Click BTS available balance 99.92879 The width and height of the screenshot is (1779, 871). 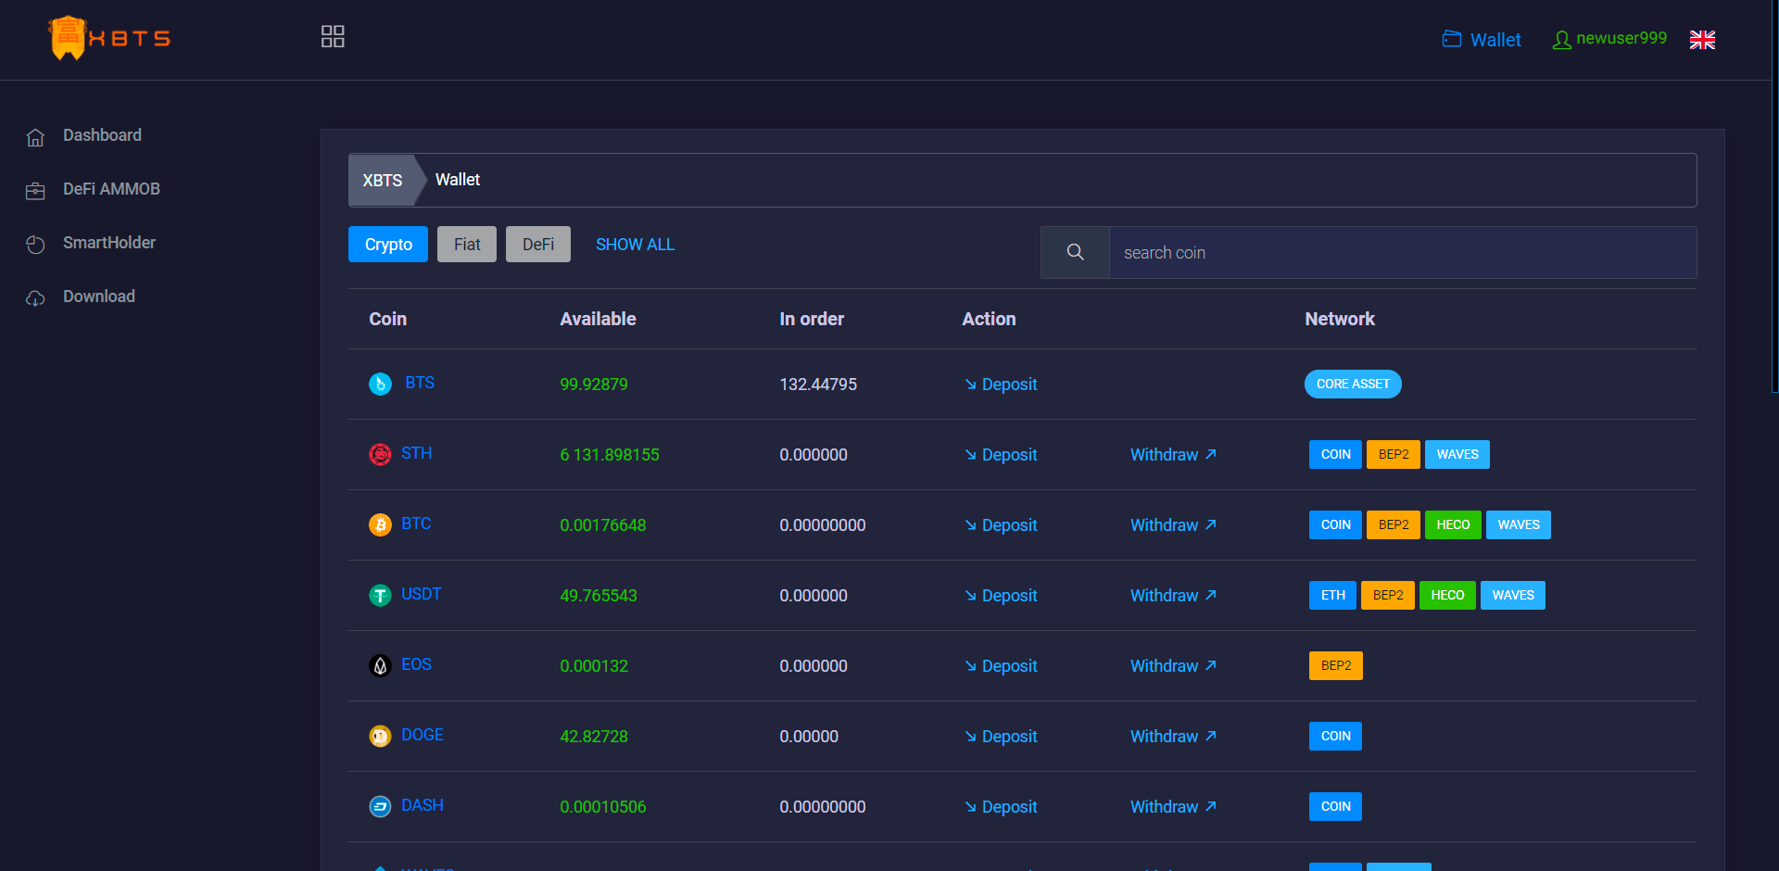pyautogui.click(x=594, y=385)
